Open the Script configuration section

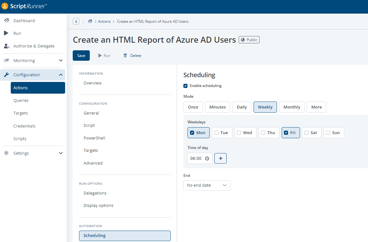coord(89,126)
